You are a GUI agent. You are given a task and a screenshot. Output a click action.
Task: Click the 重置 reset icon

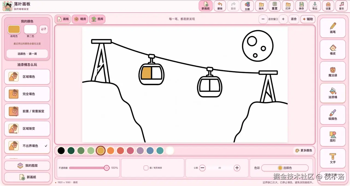pyautogui.click(x=275, y=6)
